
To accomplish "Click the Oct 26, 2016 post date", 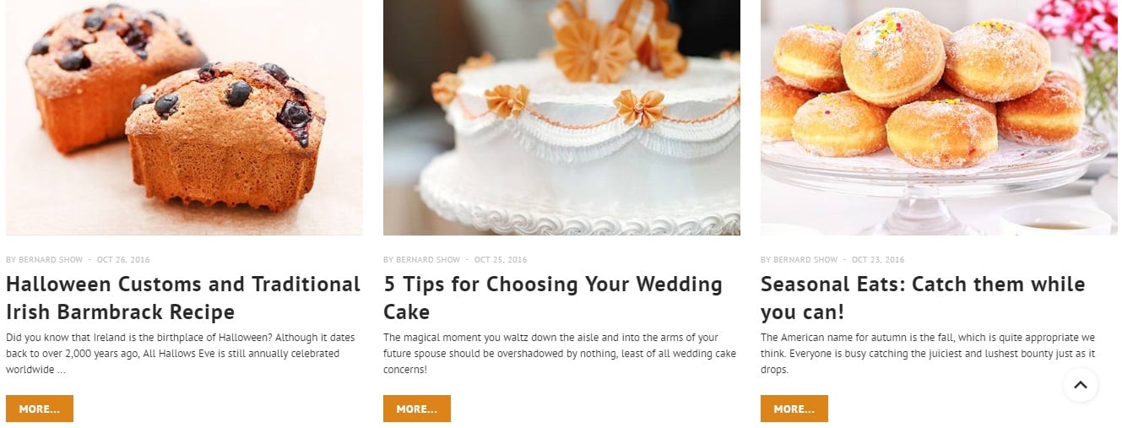I will click(123, 260).
